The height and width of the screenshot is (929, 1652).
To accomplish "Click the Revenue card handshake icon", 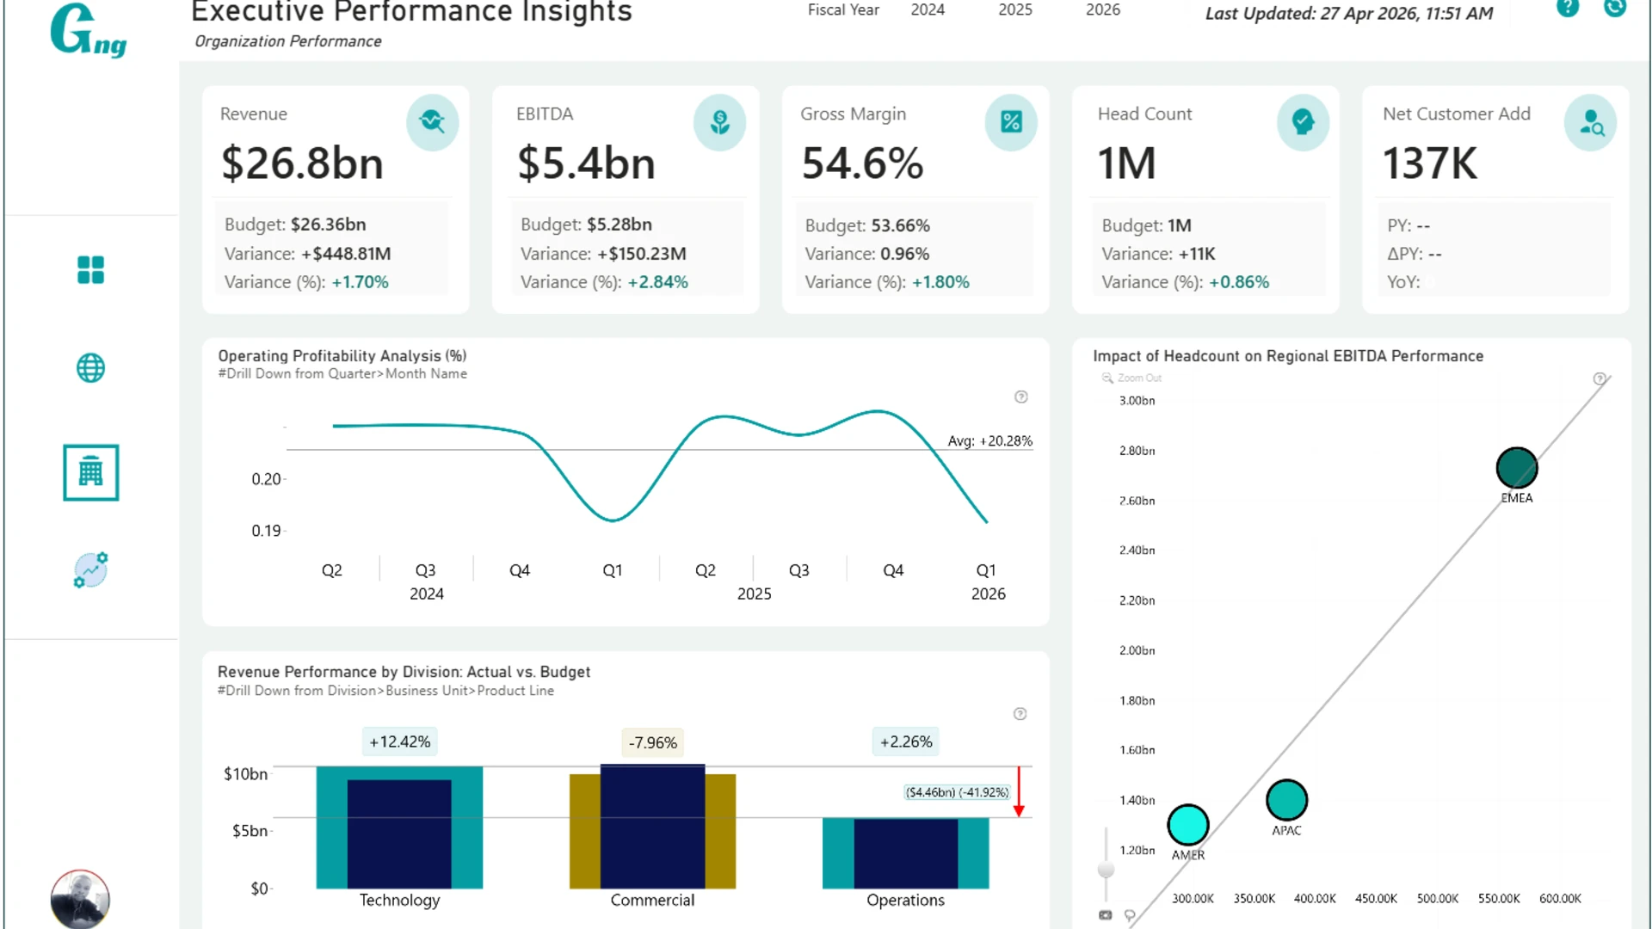I will tap(432, 122).
